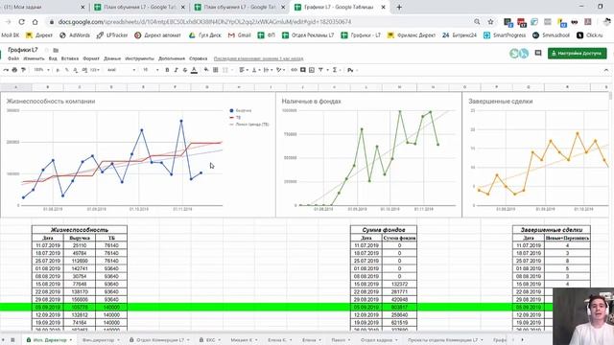This screenshot has height=345, width=614.
Task: Select the Фин.директор sheet tab
Action: (x=101, y=340)
